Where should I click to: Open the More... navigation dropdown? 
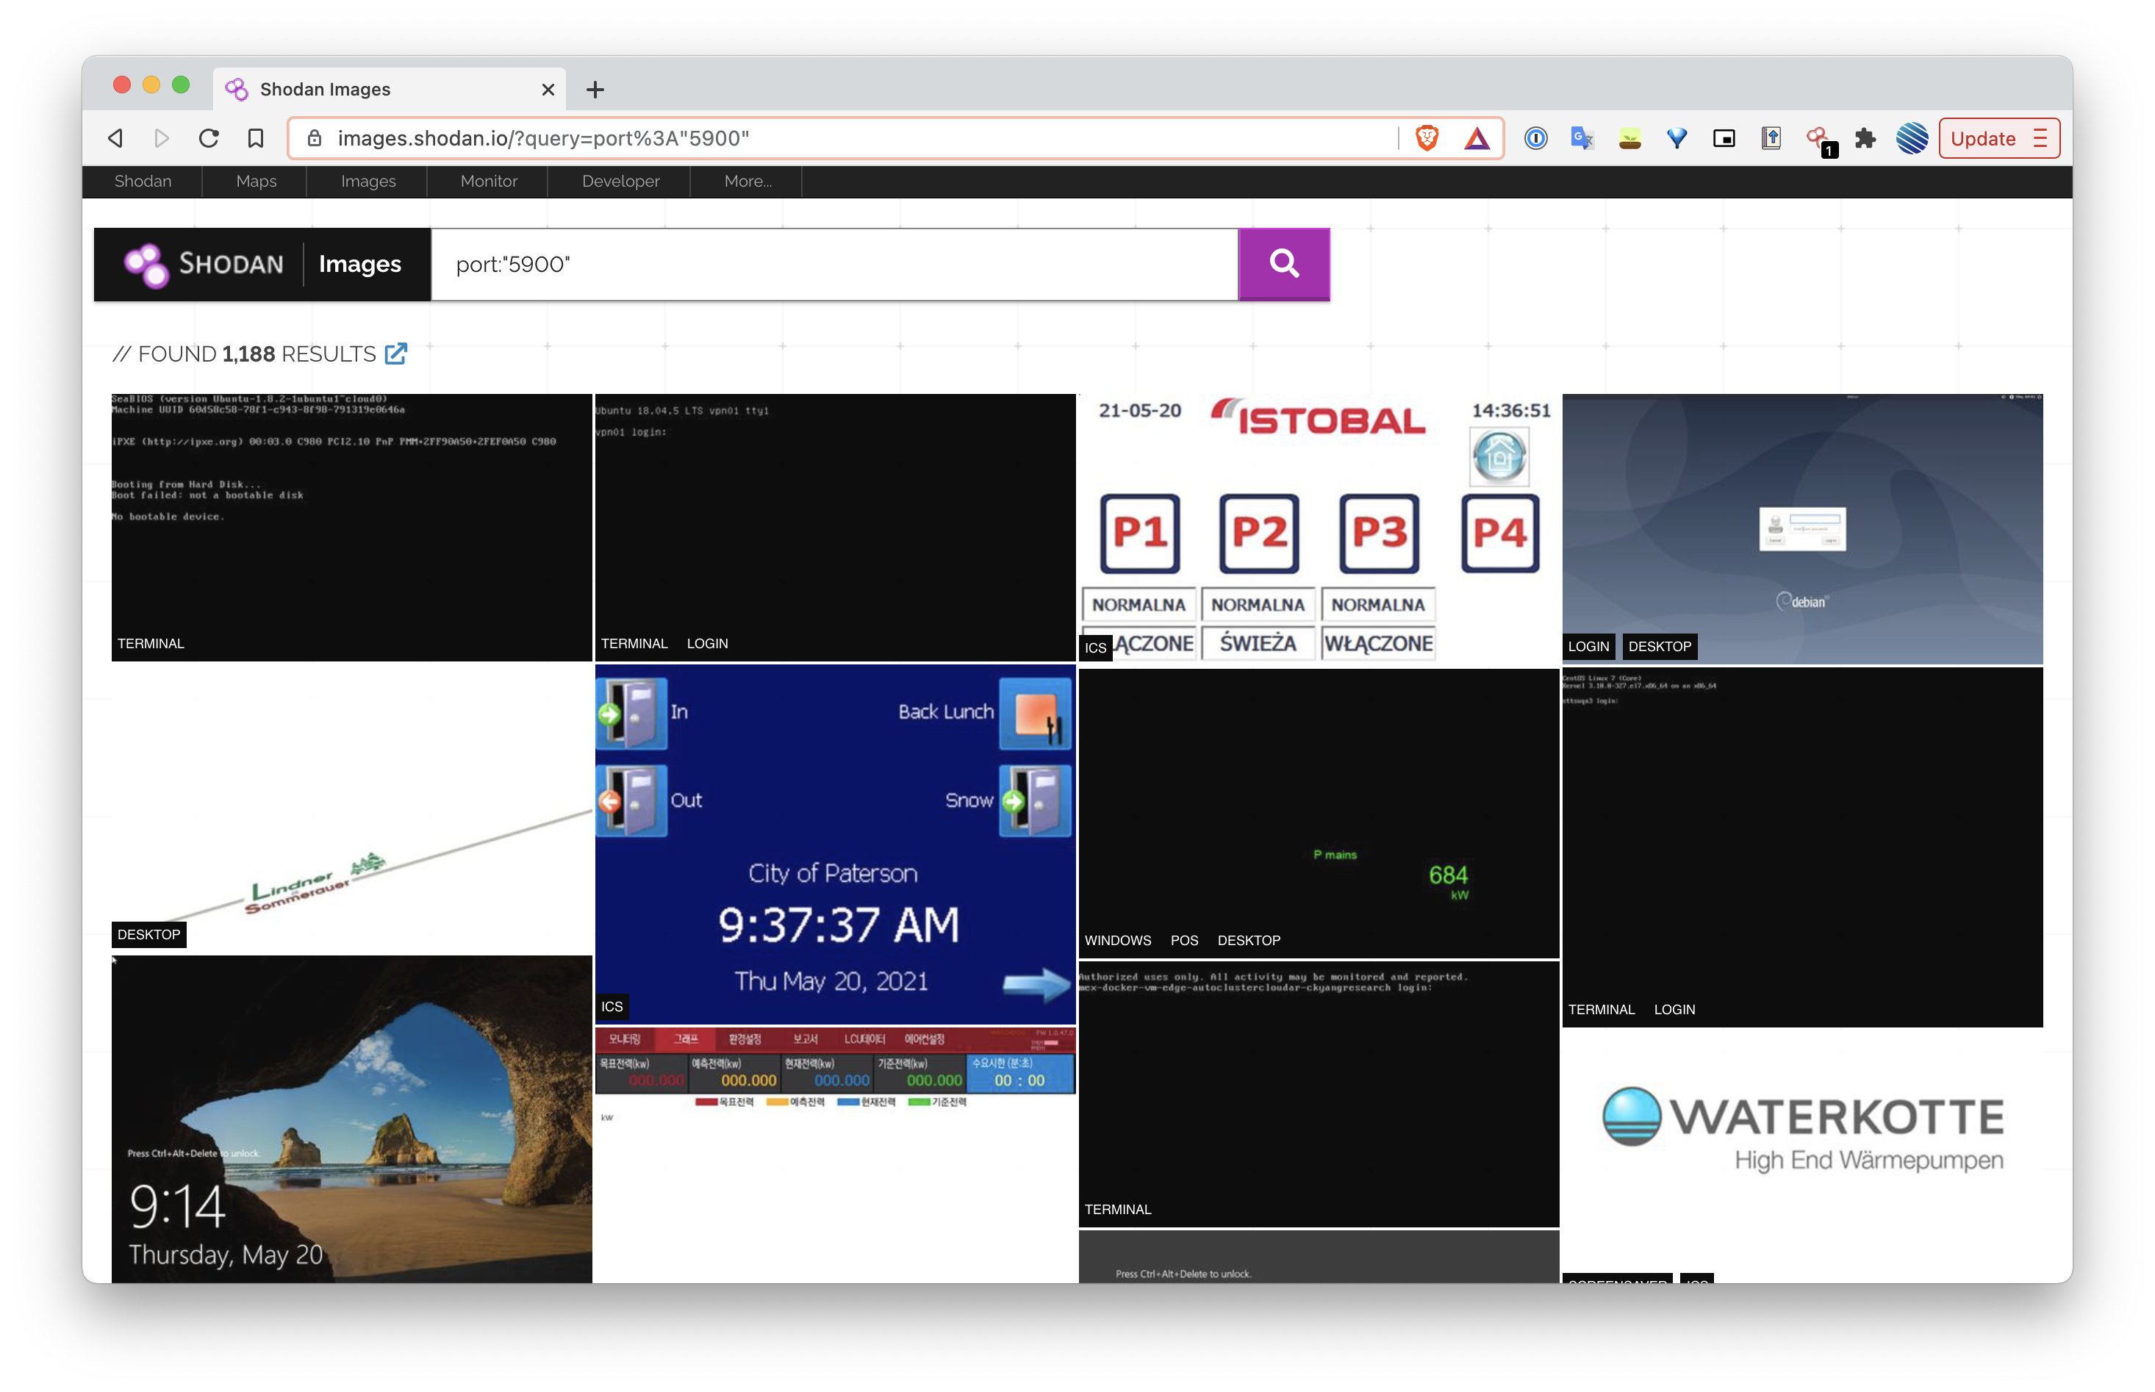[747, 181]
